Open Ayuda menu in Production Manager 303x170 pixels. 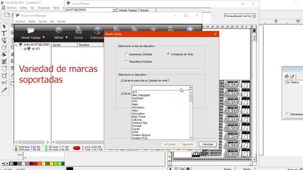(x=61, y=21)
